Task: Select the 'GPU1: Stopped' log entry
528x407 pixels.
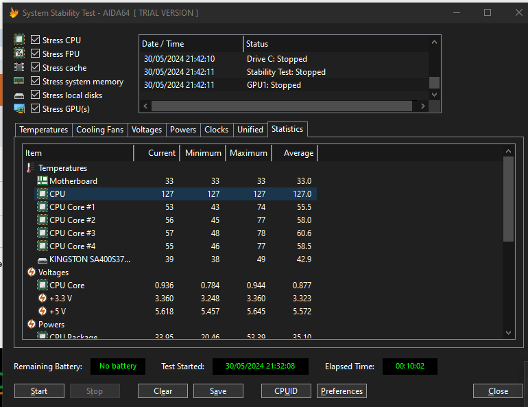Action: [274, 85]
